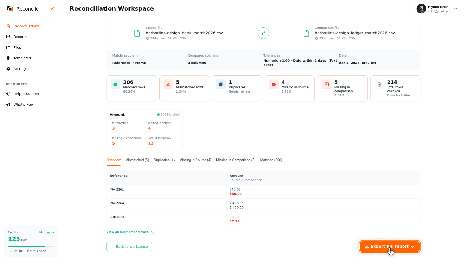Switch to the Overview tab

pyautogui.click(x=113, y=160)
